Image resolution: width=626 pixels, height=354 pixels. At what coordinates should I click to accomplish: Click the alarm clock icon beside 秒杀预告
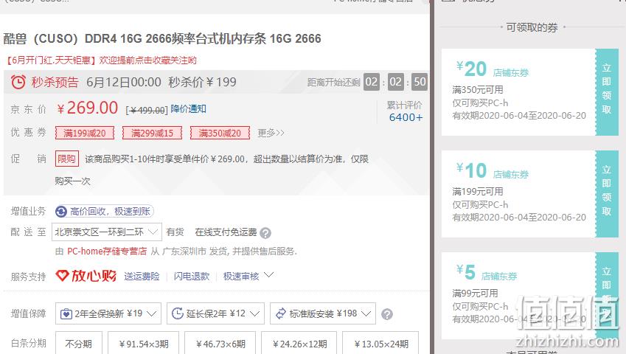click(x=18, y=82)
